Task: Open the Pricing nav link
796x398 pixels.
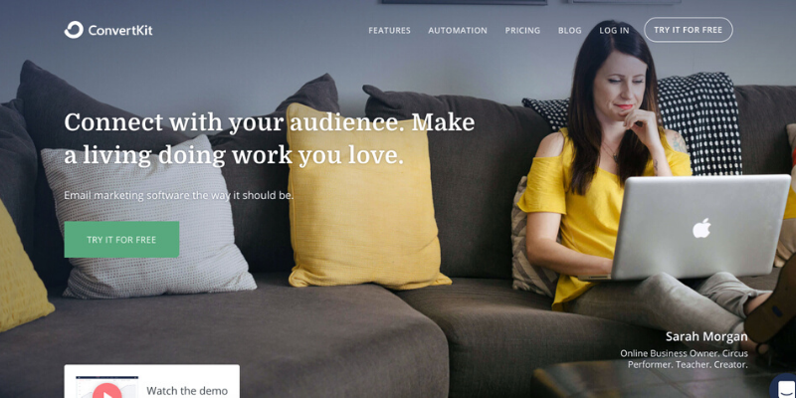Action: (522, 31)
